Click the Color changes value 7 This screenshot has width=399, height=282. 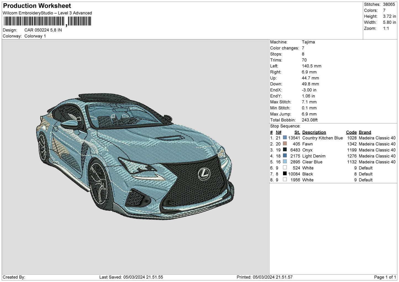(303, 48)
